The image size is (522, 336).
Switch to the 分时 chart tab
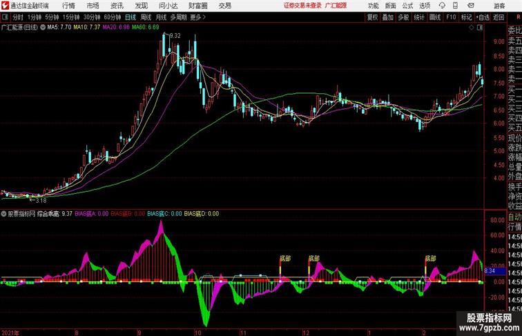[18, 17]
